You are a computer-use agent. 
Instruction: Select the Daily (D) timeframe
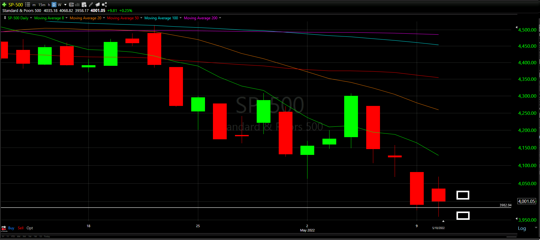coord(54,5)
